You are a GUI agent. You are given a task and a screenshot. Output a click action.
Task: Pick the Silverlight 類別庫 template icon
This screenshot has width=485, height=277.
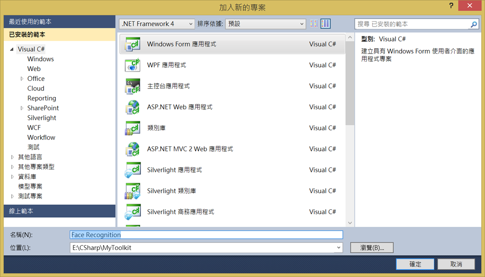coord(133,191)
